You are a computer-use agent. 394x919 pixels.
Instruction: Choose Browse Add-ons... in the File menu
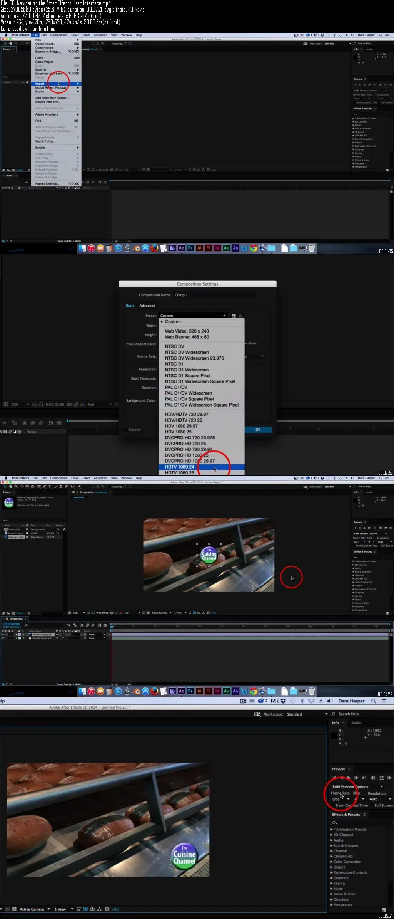coord(57,102)
